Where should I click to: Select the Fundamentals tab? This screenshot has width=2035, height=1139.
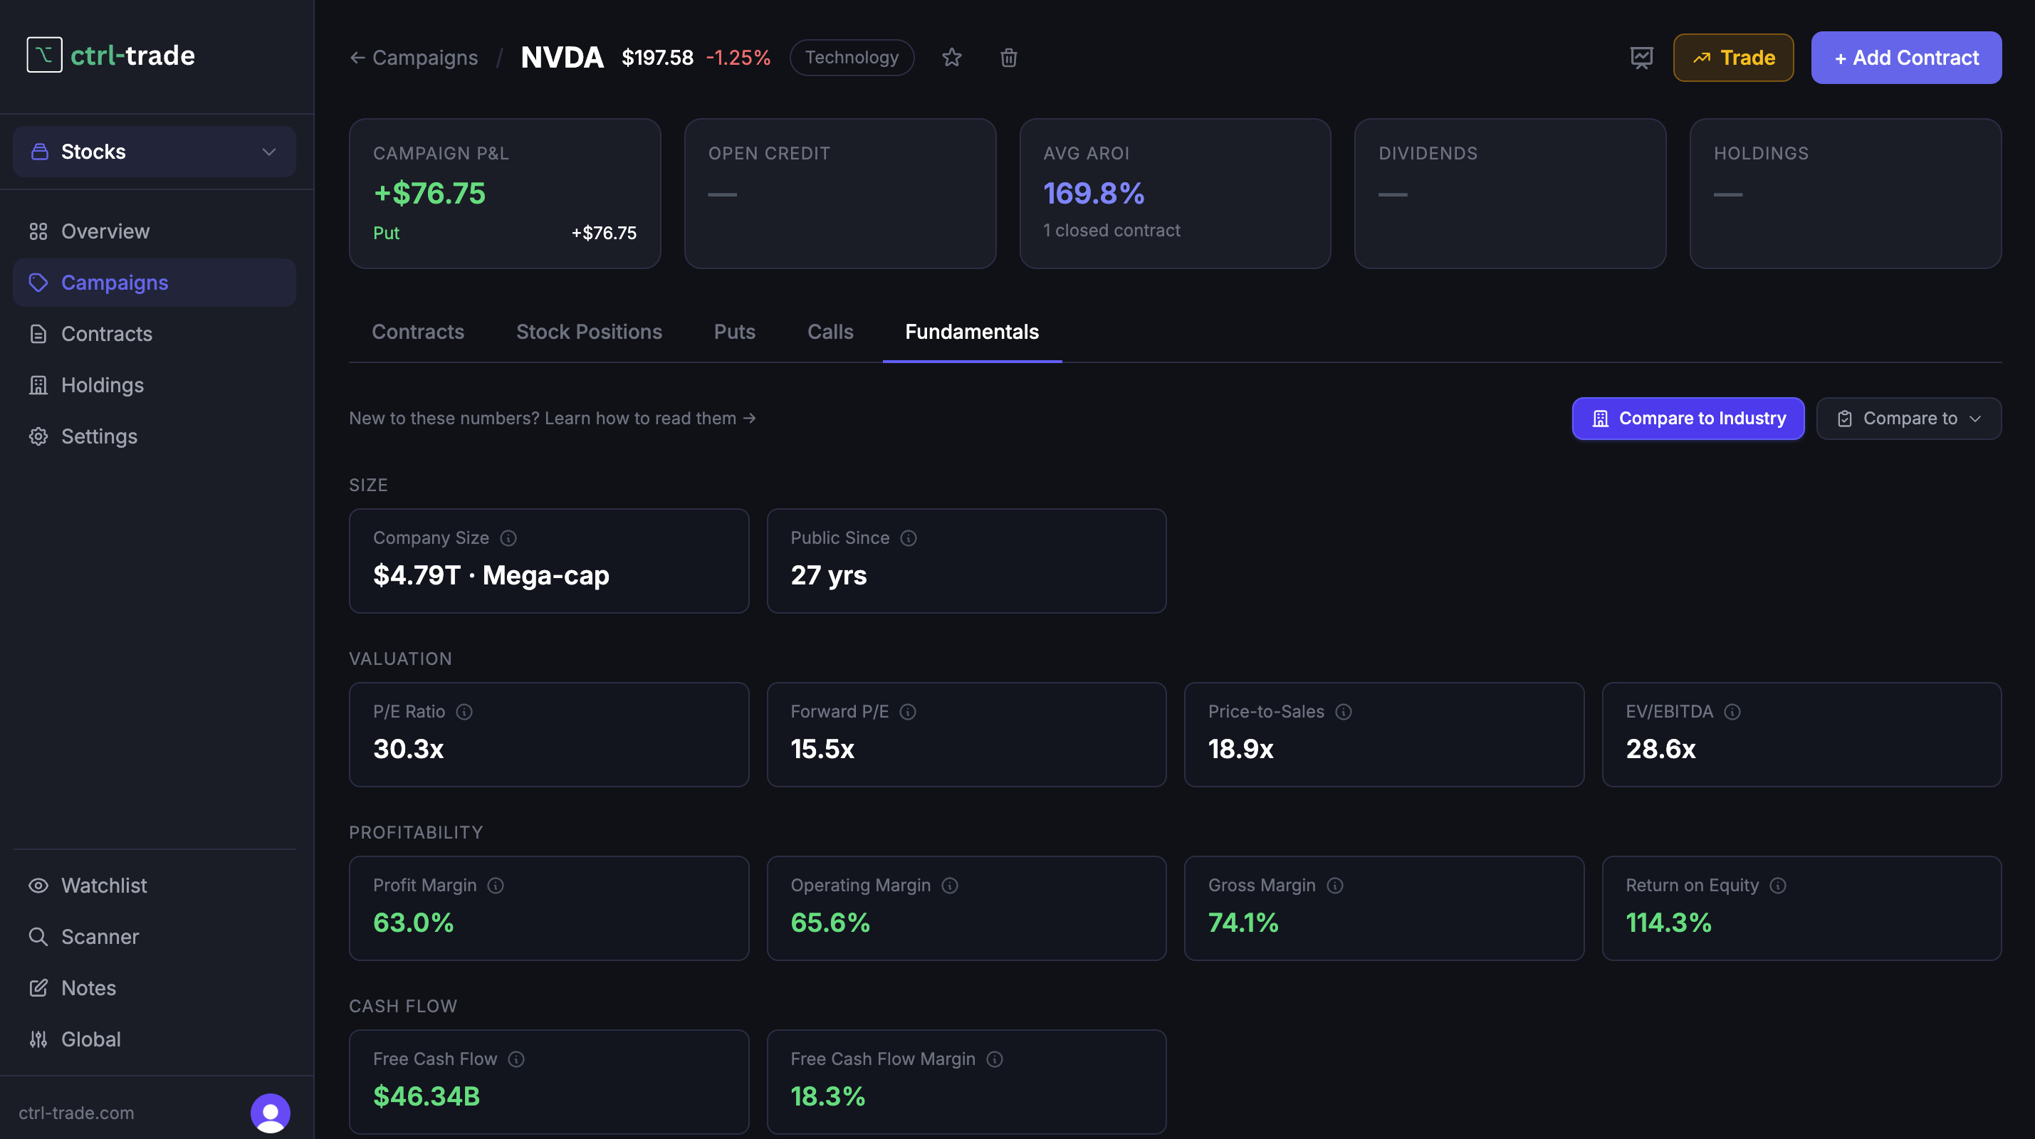coord(972,332)
